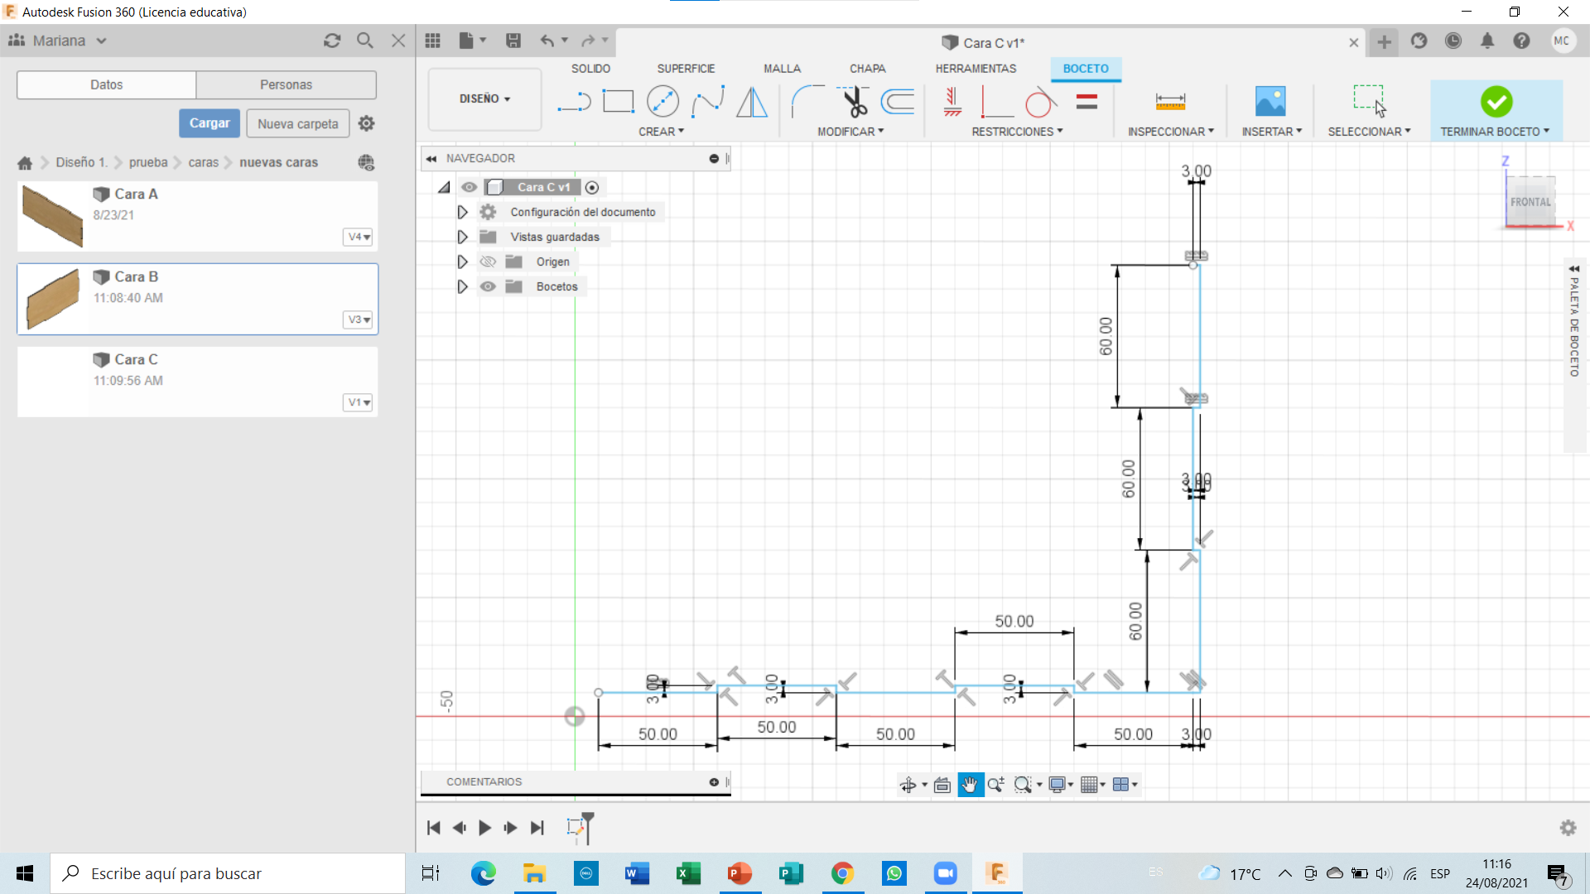Open the DISEÑO workspace dropdown
Screen dimensions: 1590x894
pyautogui.click(x=484, y=99)
